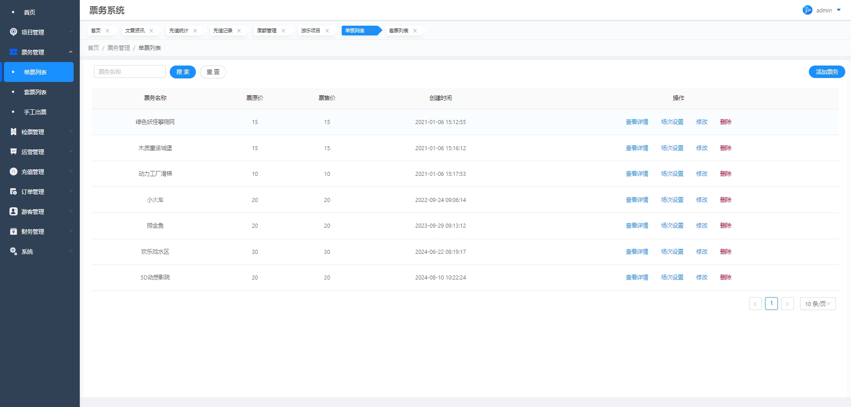851x407 pixels.
Task: Click the 检票管理 sidebar icon
Action: [13, 132]
